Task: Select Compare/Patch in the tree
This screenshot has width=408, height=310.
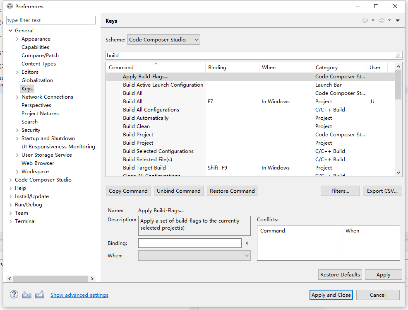Action: pos(40,56)
